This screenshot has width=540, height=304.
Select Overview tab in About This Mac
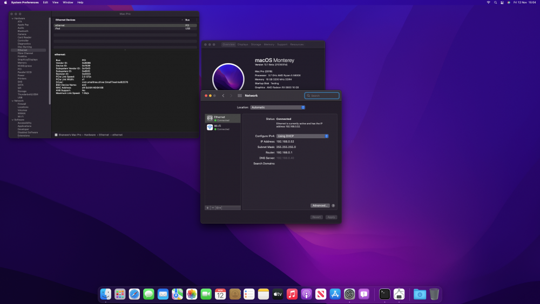[228, 44]
